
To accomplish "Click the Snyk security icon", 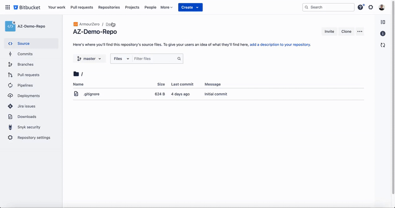I will click(10, 127).
